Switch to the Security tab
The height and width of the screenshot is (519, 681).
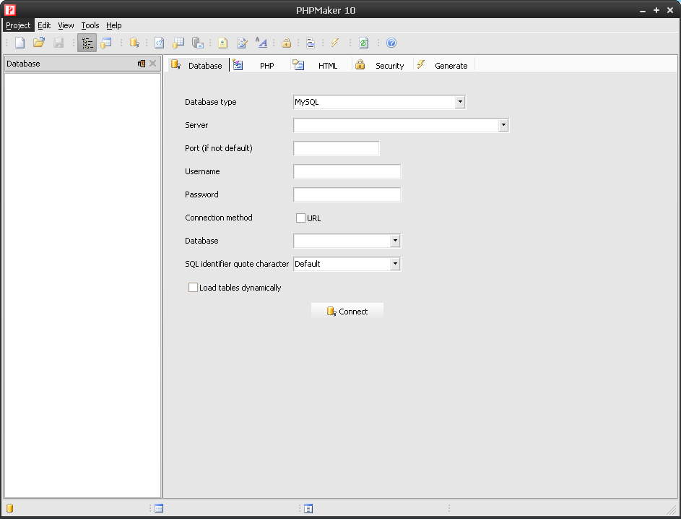389,66
